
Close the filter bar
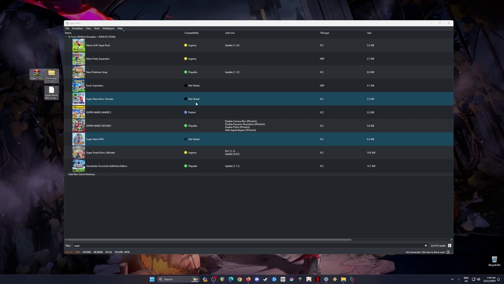[x=449, y=246]
